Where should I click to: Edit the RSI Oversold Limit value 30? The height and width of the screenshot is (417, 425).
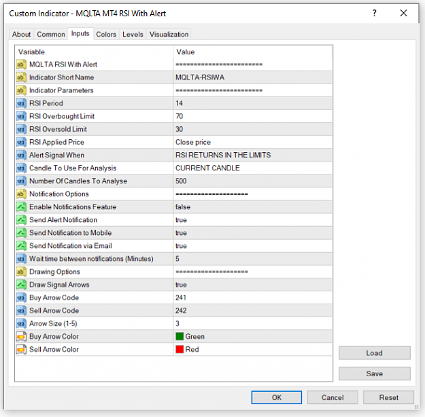(x=252, y=130)
